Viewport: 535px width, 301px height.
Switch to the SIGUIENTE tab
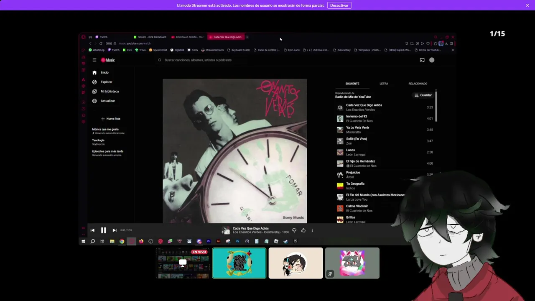(352, 84)
